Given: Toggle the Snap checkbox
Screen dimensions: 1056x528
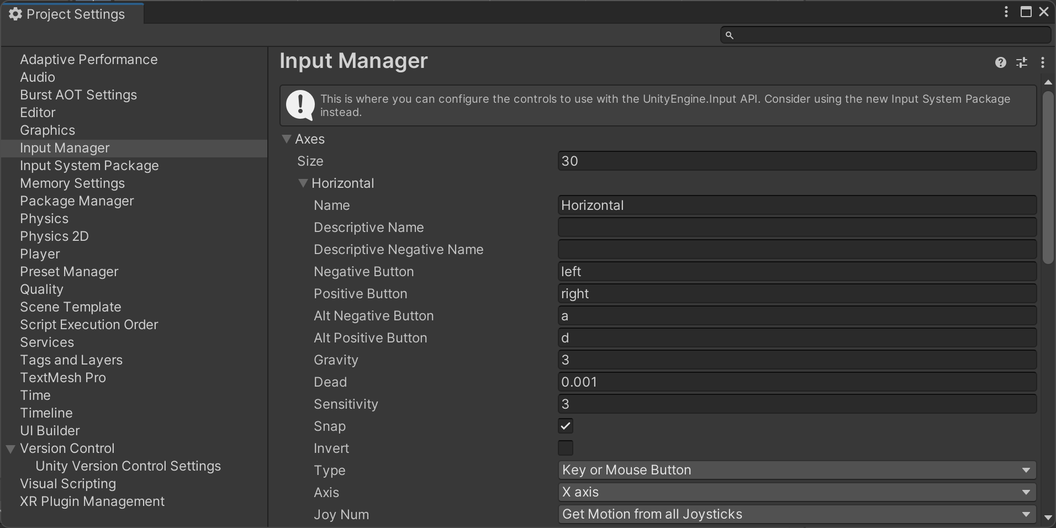Looking at the screenshot, I should click(566, 426).
